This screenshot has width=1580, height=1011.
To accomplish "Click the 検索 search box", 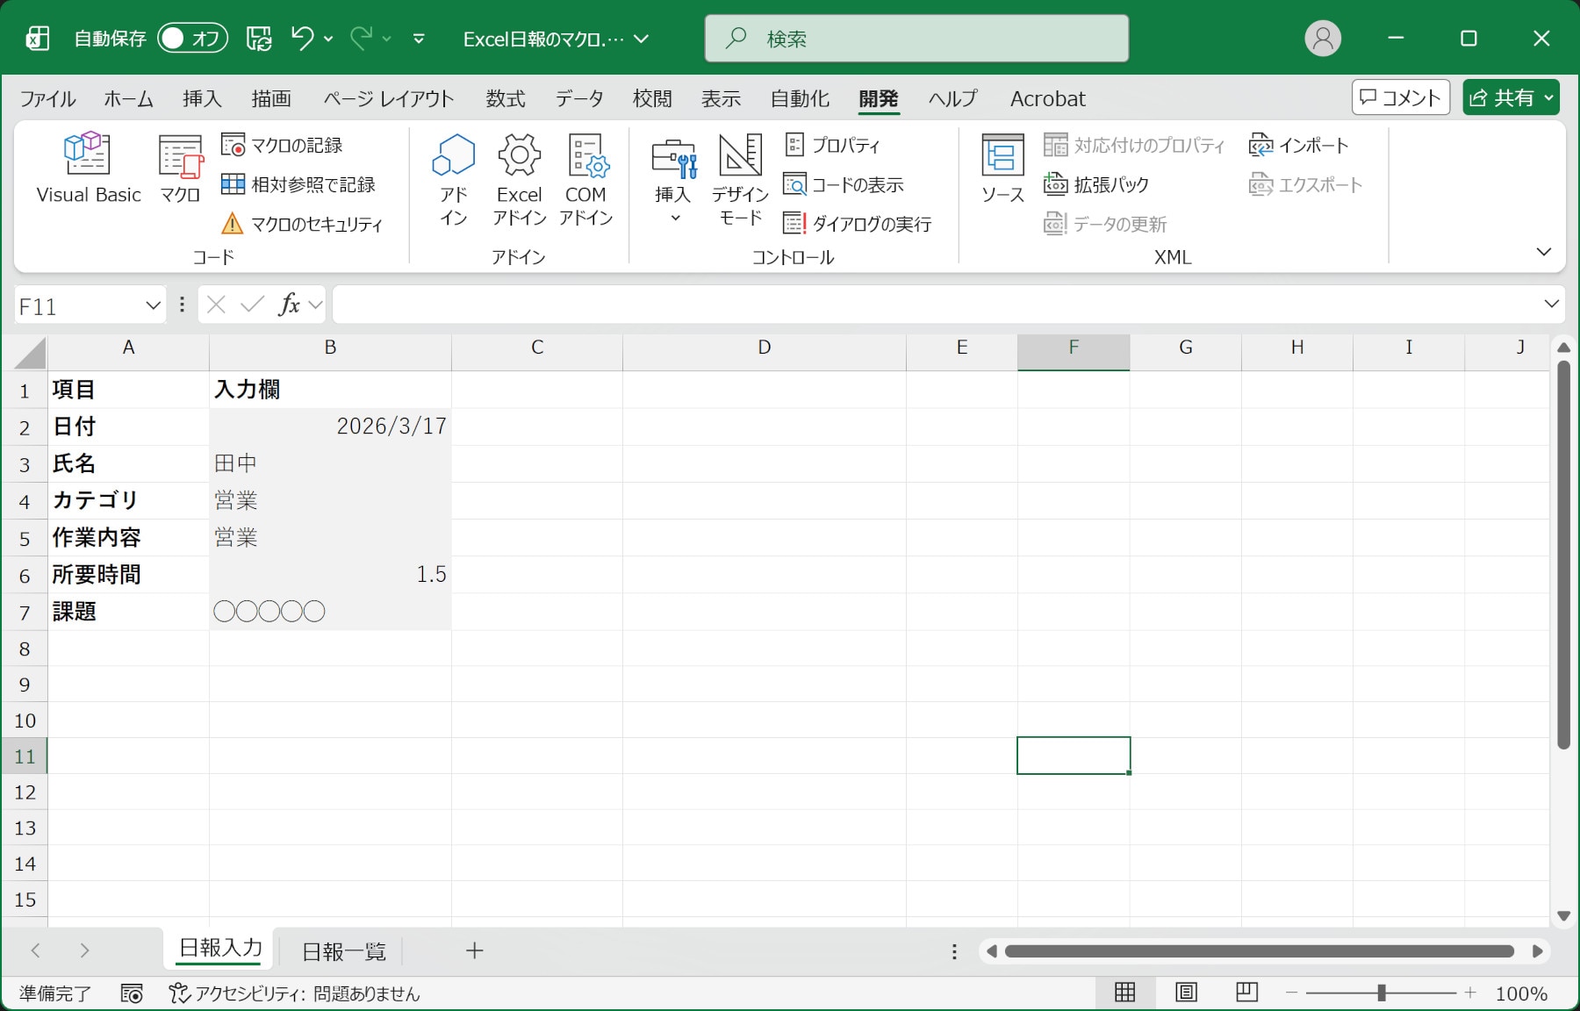I will (x=916, y=39).
